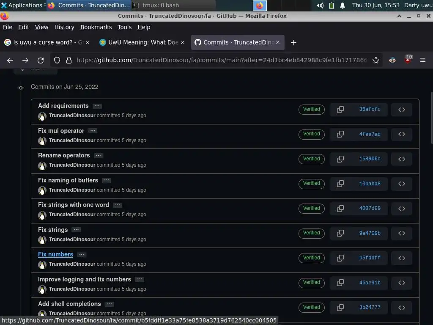Image resolution: width=433 pixels, height=325 pixels.
Task: Close the Commits TruncatedDinosaur tab
Action: 278,42
